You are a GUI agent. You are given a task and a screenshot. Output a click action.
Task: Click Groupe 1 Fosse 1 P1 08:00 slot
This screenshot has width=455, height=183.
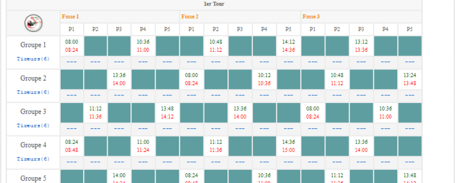coord(71,46)
